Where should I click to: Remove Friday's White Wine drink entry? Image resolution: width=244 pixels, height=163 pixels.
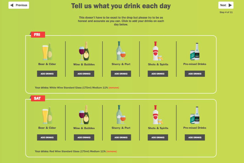point(114,88)
